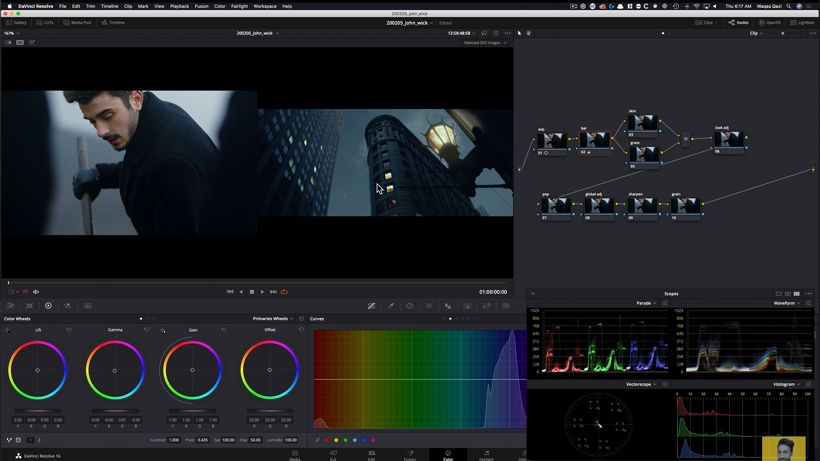Viewport: 820px width, 461px height.
Task: Open the Tracker palette
Action: (429, 306)
